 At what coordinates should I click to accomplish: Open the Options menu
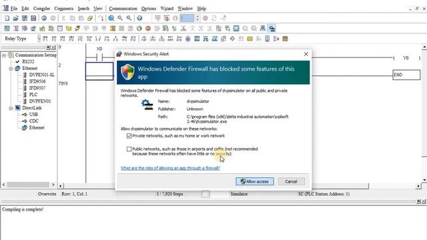click(x=149, y=9)
